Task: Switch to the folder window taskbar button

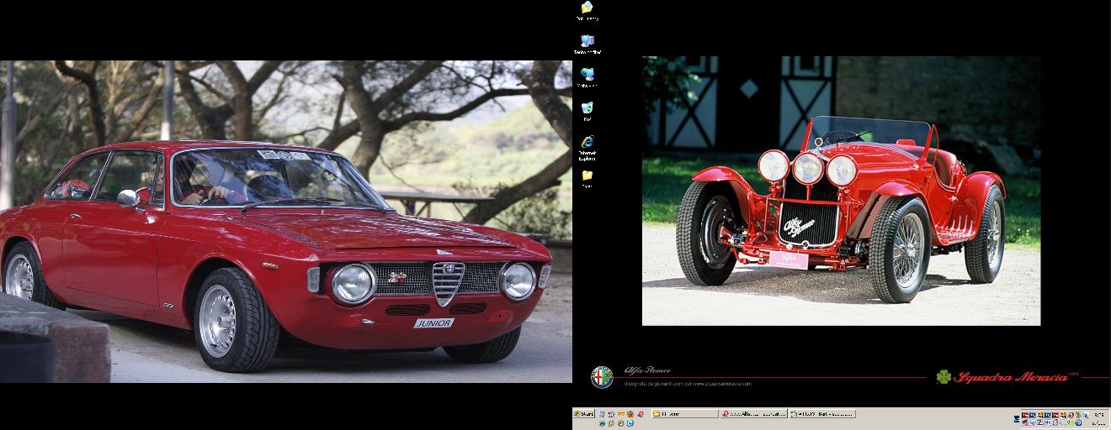Action: point(685,414)
